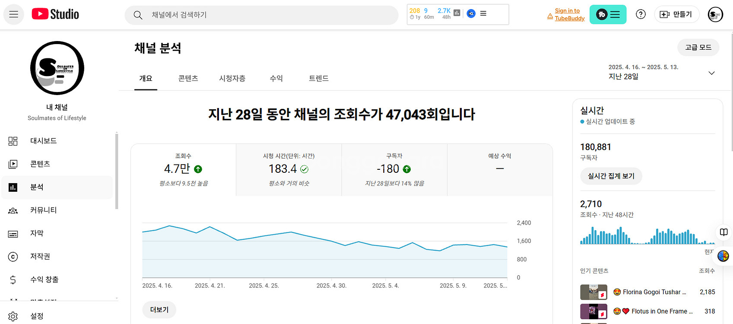Open the hamburger navigation menu

[x=13, y=14]
